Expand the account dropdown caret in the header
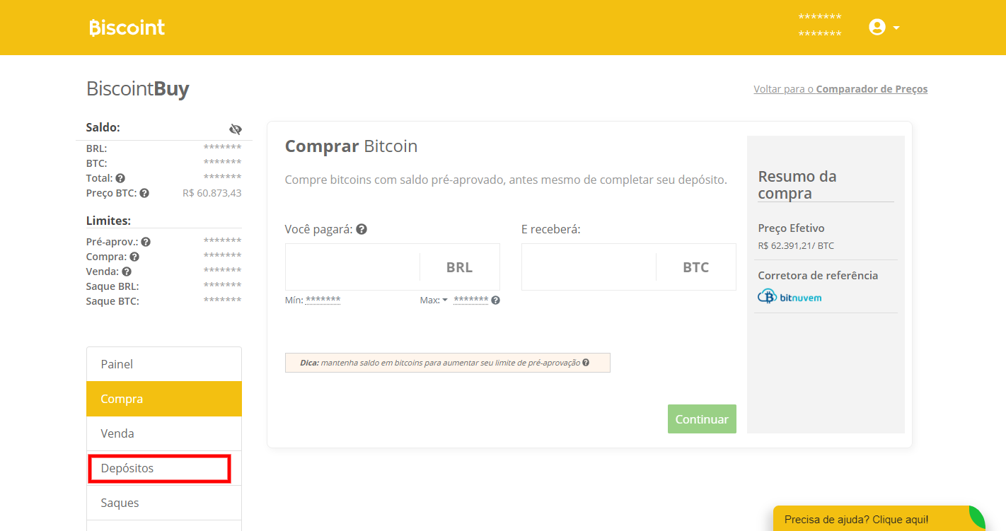This screenshot has height=531, width=1006. tap(896, 28)
